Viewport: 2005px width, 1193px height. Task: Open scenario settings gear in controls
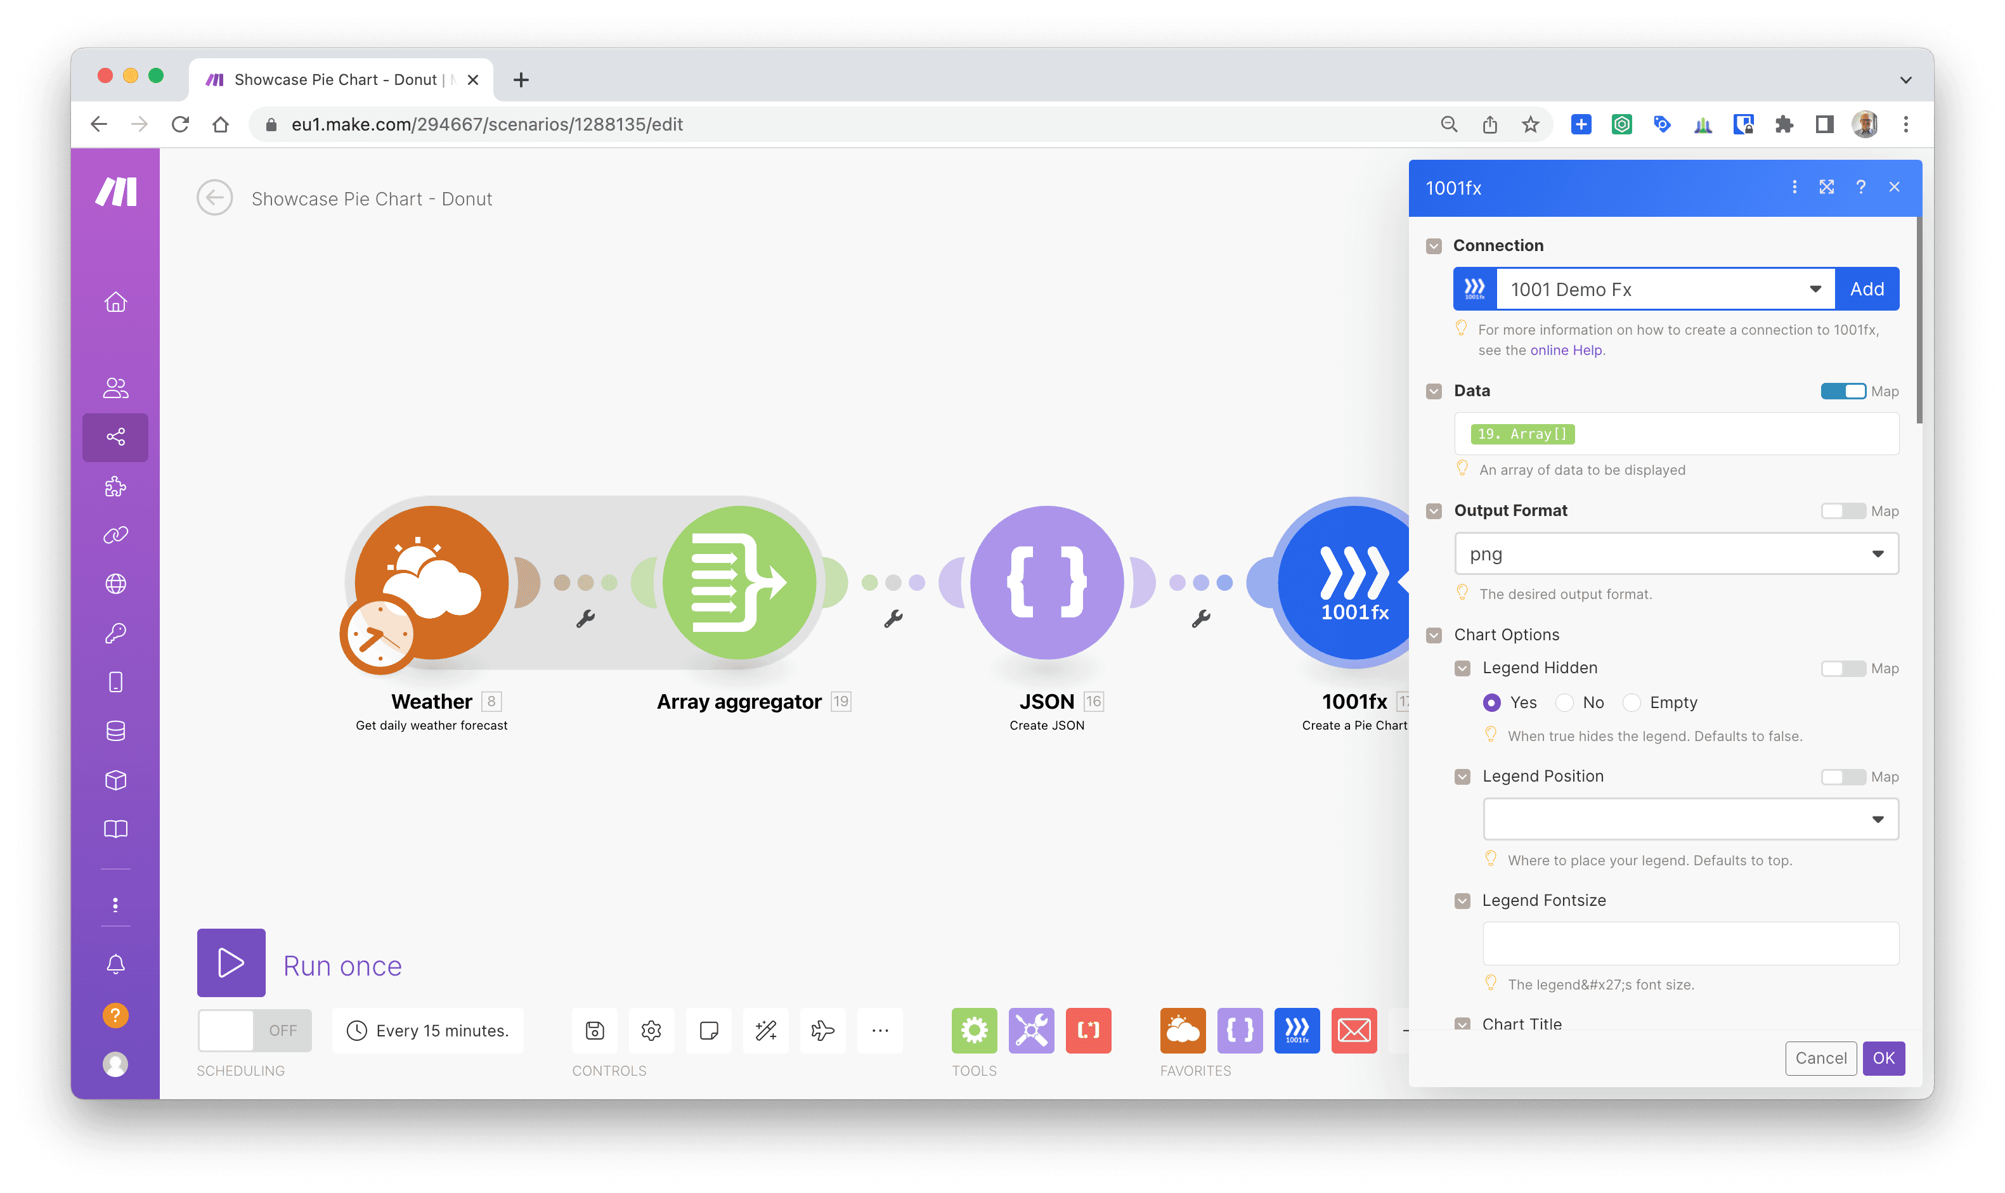point(651,1030)
